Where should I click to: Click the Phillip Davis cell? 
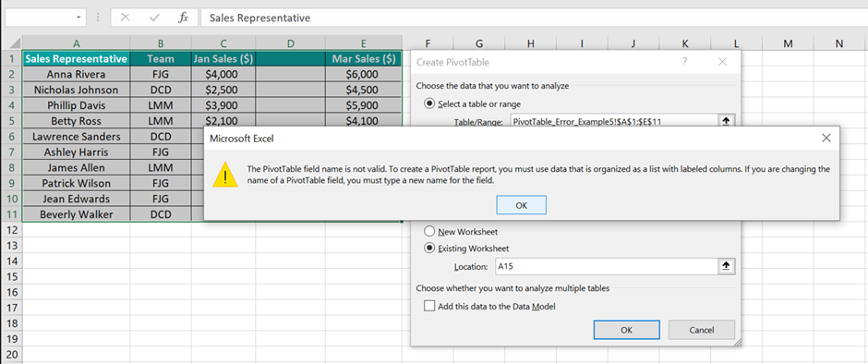pyautogui.click(x=77, y=105)
